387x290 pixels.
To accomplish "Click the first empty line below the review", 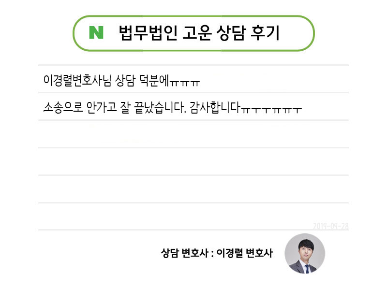I will (x=193, y=134).
